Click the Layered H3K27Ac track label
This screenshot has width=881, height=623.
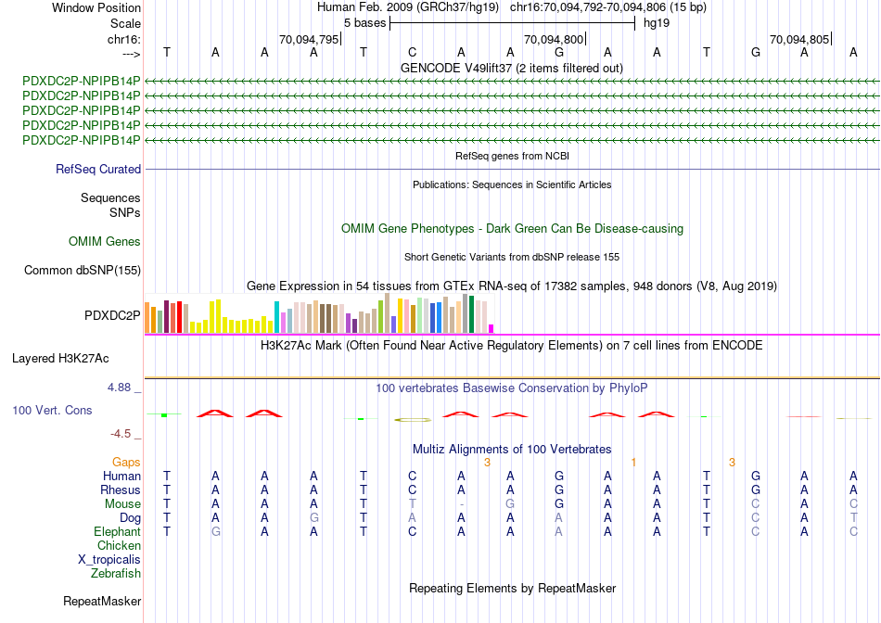[x=60, y=359]
